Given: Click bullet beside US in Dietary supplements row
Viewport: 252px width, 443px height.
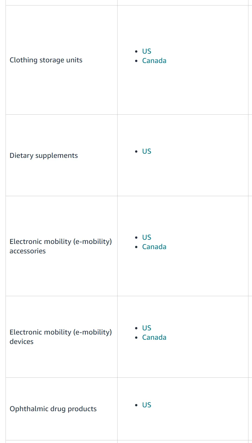Looking at the screenshot, I should [136, 151].
